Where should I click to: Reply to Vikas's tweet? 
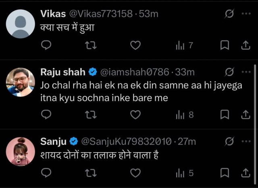coord(46,45)
